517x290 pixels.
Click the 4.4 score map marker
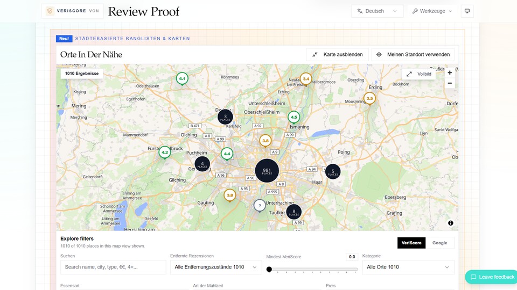pos(227,154)
